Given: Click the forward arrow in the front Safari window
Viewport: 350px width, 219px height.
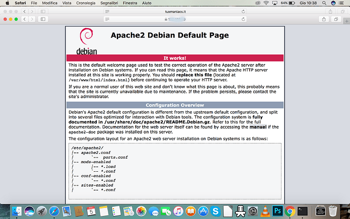Looking at the screenshot, I should tap(32, 19).
